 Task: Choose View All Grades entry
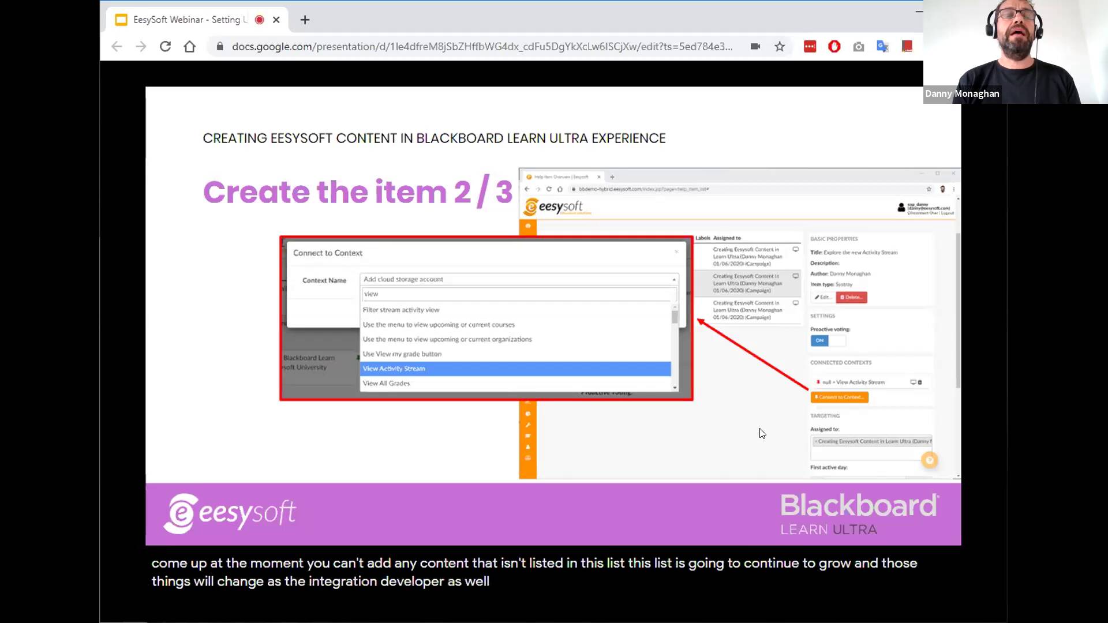pos(387,384)
